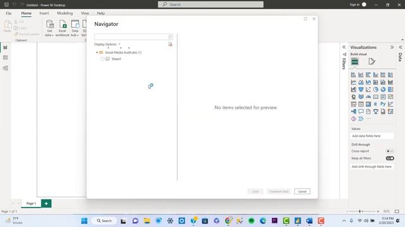Select the Decomposition tree visual
Screen dimensions: 405x227
pos(354,112)
